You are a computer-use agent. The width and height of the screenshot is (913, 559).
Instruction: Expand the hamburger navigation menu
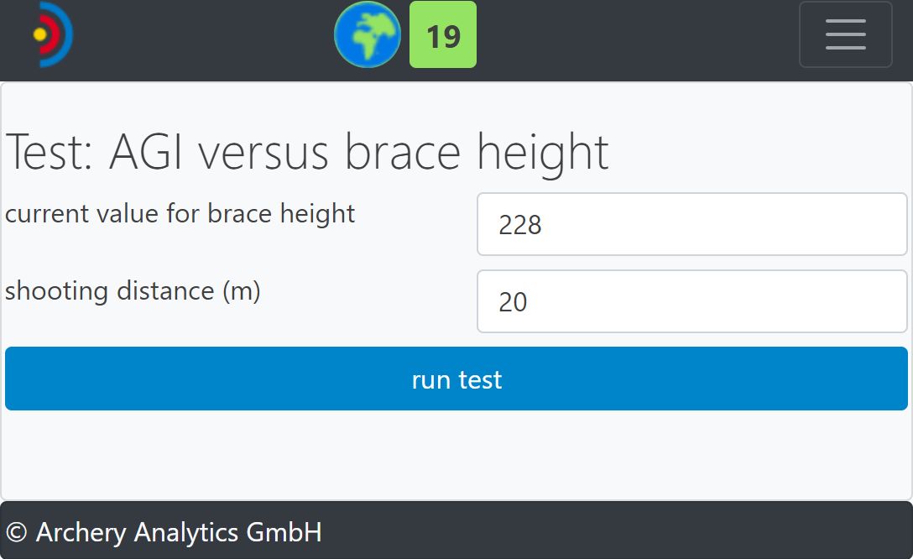tap(845, 34)
